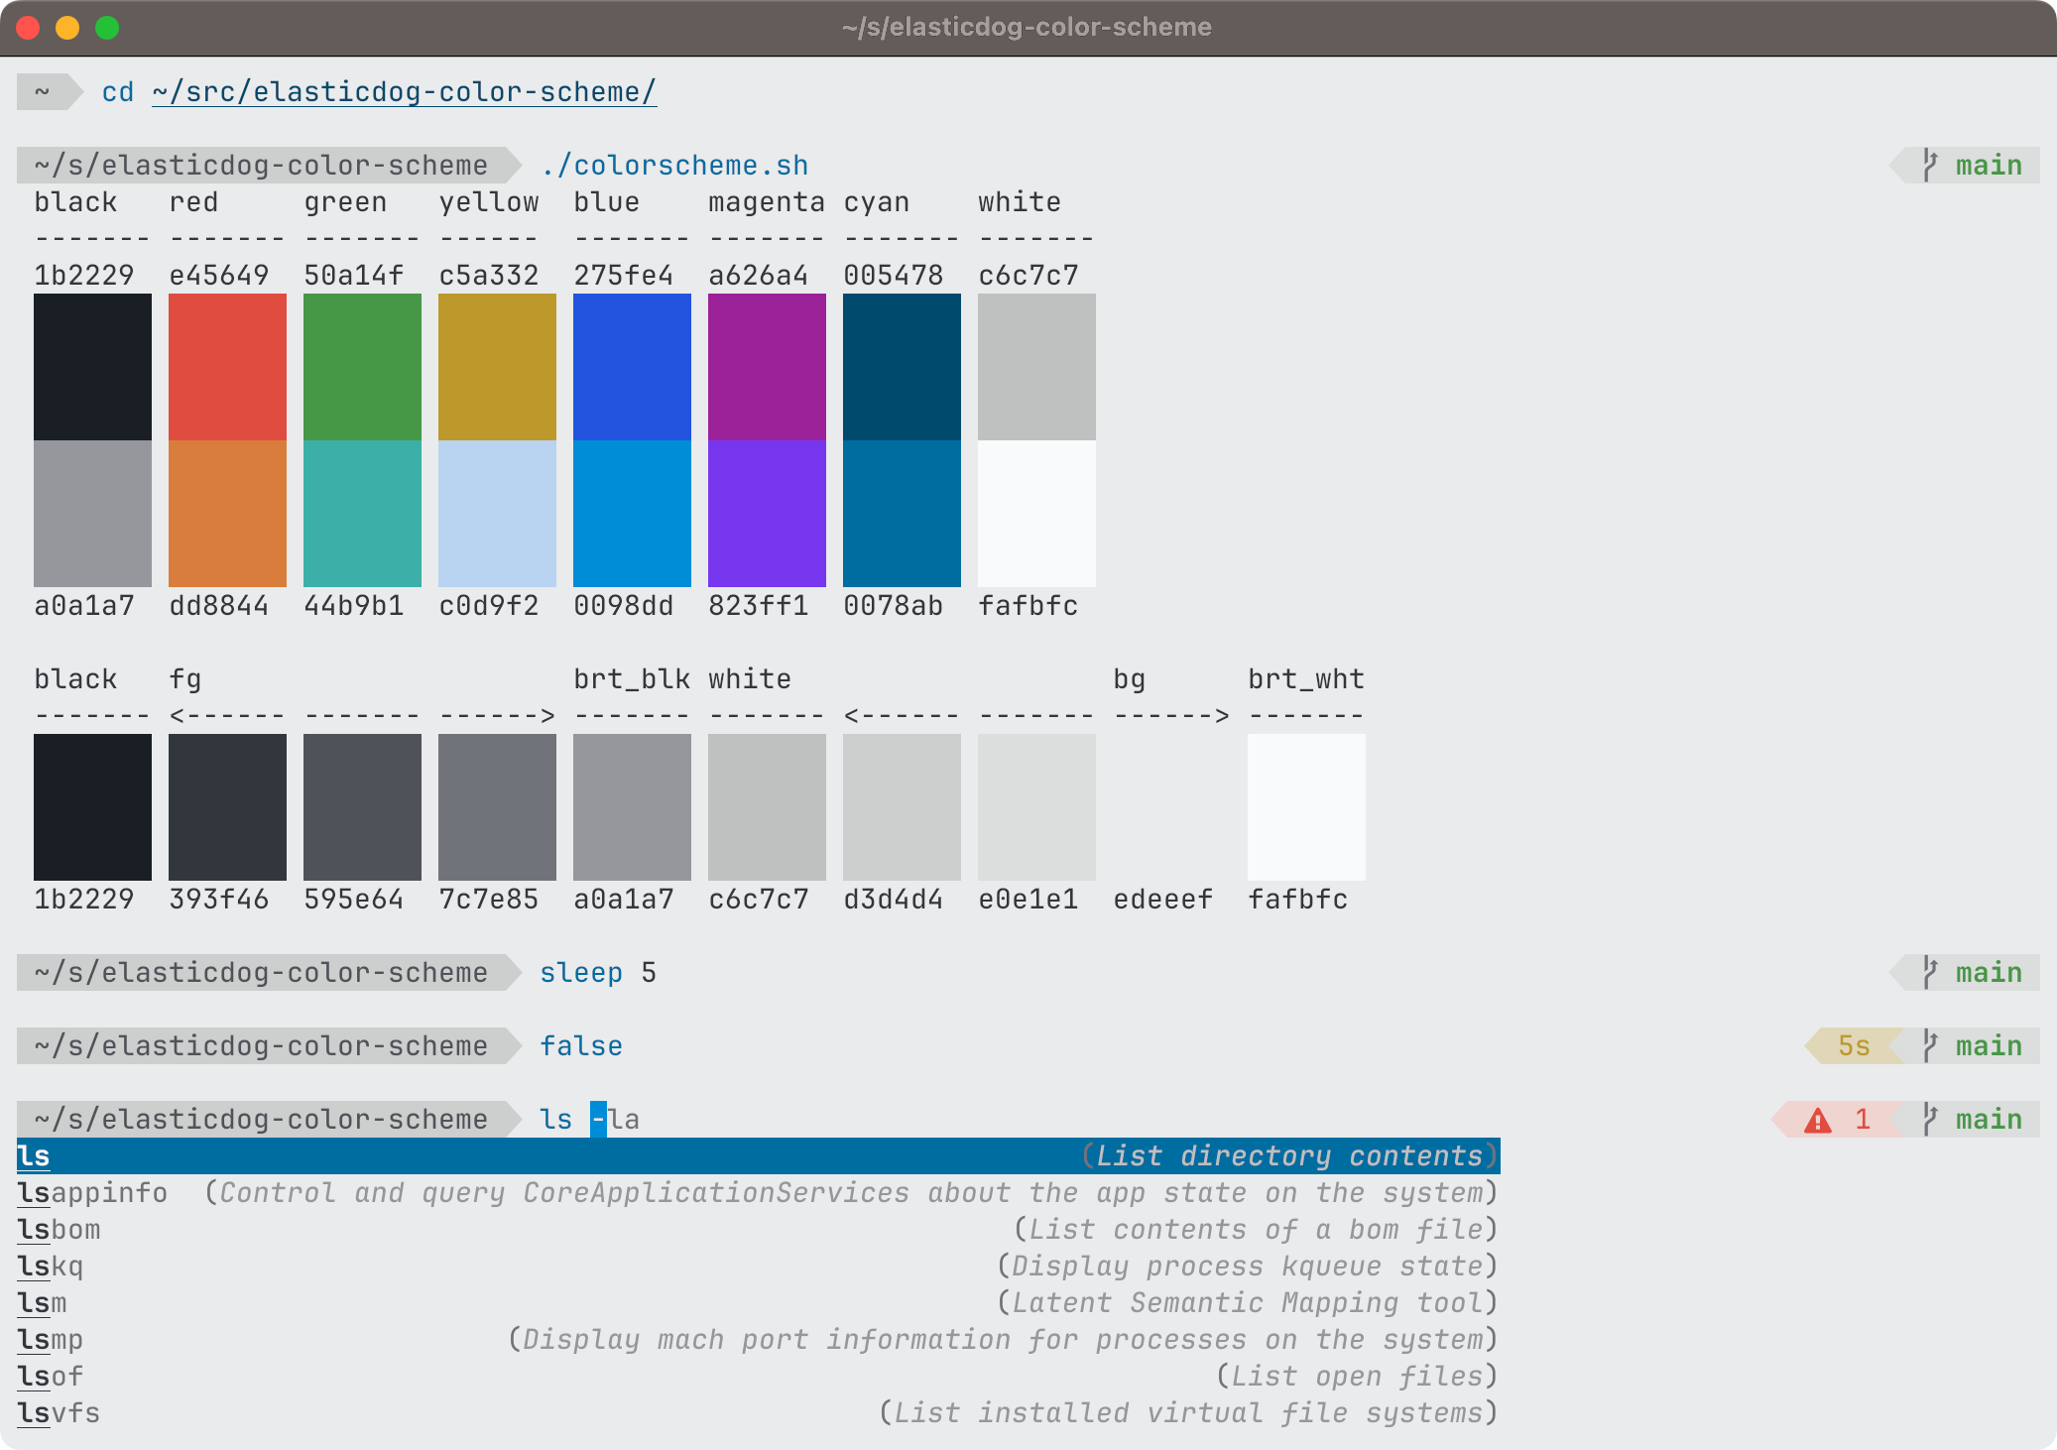The image size is (2057, 1450).
Task: Click the ./colorscheme.sh command text
Action: pyautogui.click(x=674, y=166)
